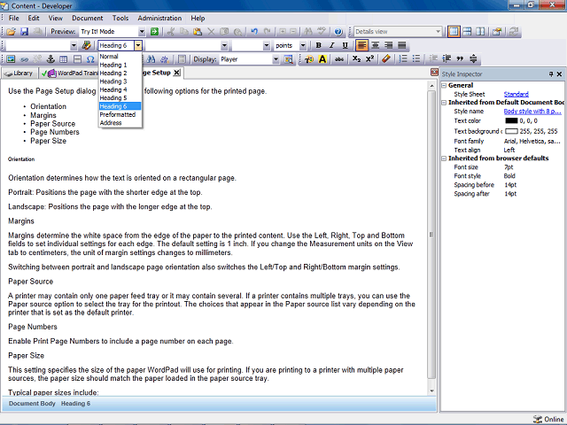Image resolution: width=567 pixels, height=425 pixels.
Task: Switch to the Library tab
Action: tap(19, 73)
